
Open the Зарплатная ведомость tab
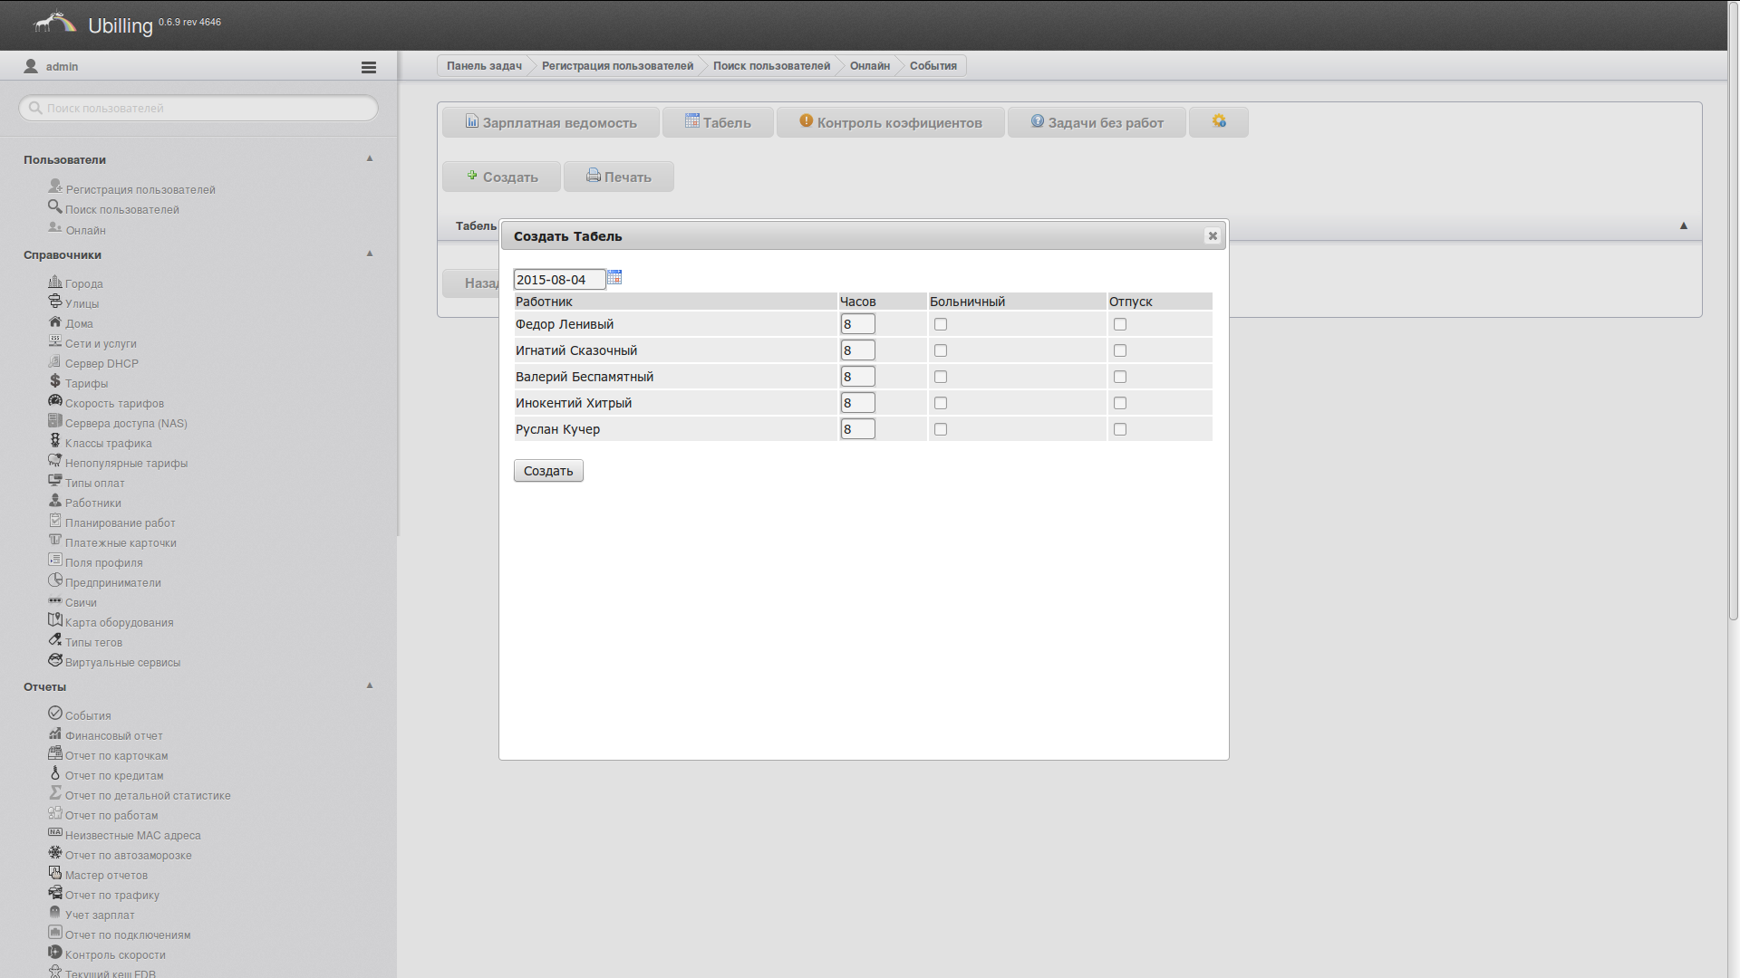tap(550, 122)
